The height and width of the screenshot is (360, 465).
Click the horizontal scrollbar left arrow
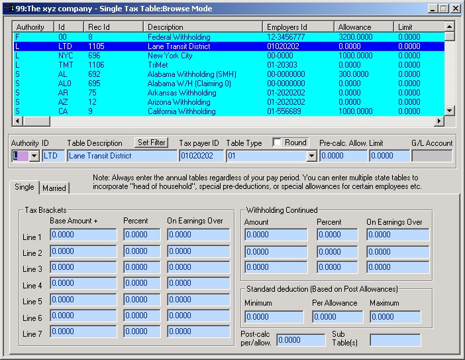point(18,122)
